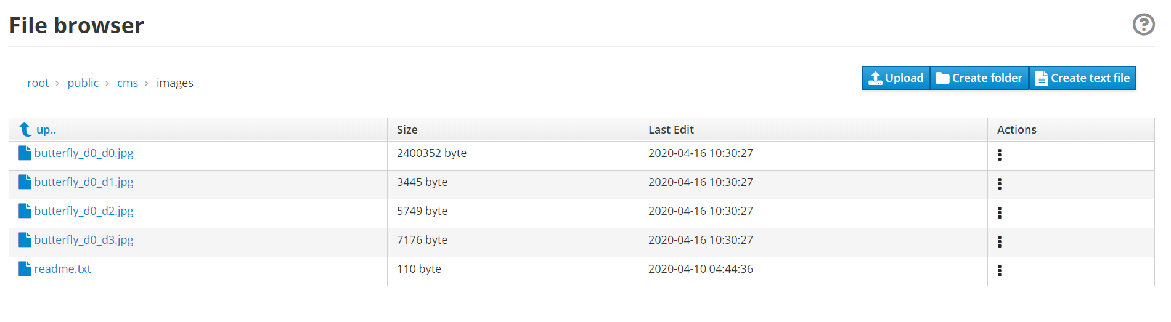
Task: Click the Upload button
Action: 896,78
